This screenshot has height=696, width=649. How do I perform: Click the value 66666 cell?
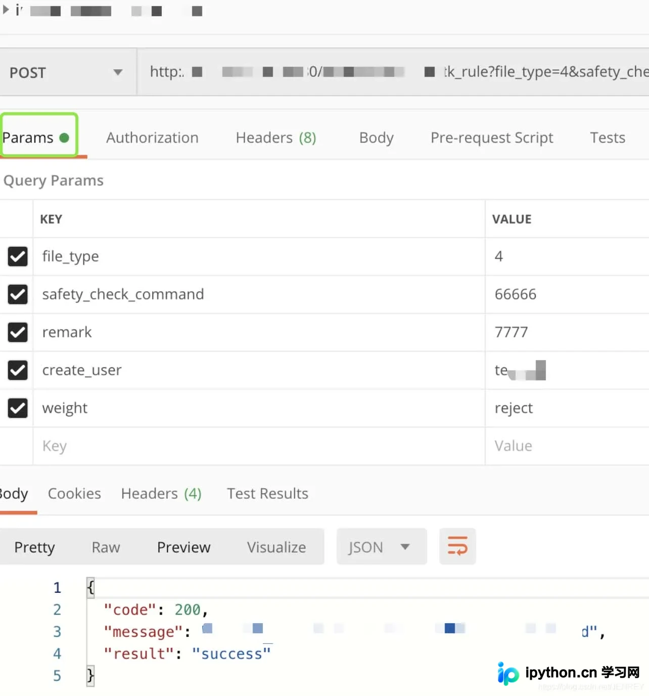[x=567, y=294]
